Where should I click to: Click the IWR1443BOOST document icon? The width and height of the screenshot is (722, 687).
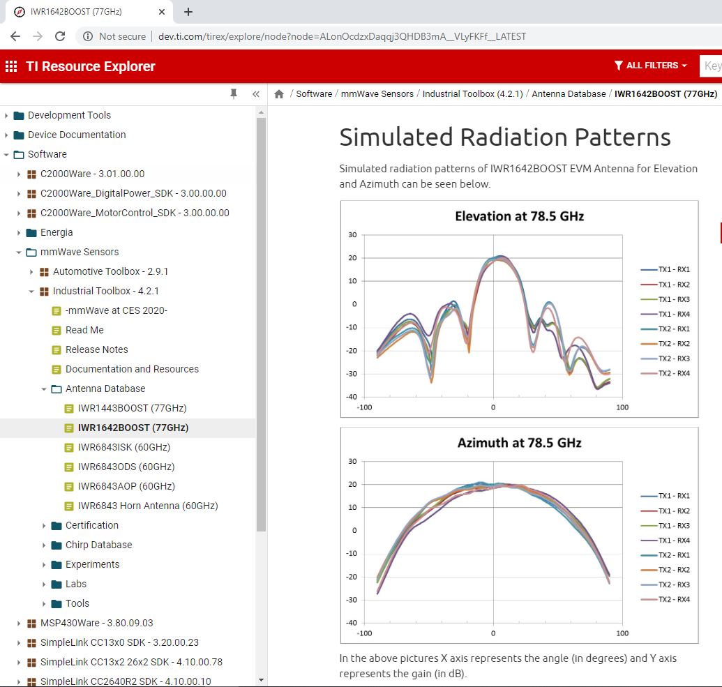tap(69, 409)
